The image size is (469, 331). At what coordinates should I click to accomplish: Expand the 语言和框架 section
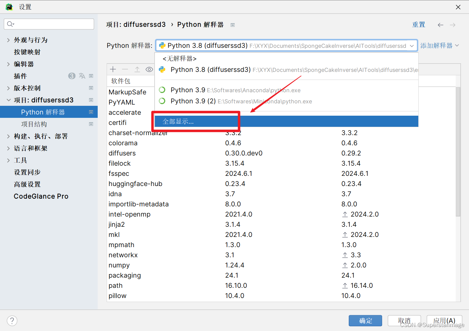(8, 148)
